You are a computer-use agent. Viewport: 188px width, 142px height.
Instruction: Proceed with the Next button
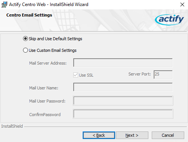point(132,135)
